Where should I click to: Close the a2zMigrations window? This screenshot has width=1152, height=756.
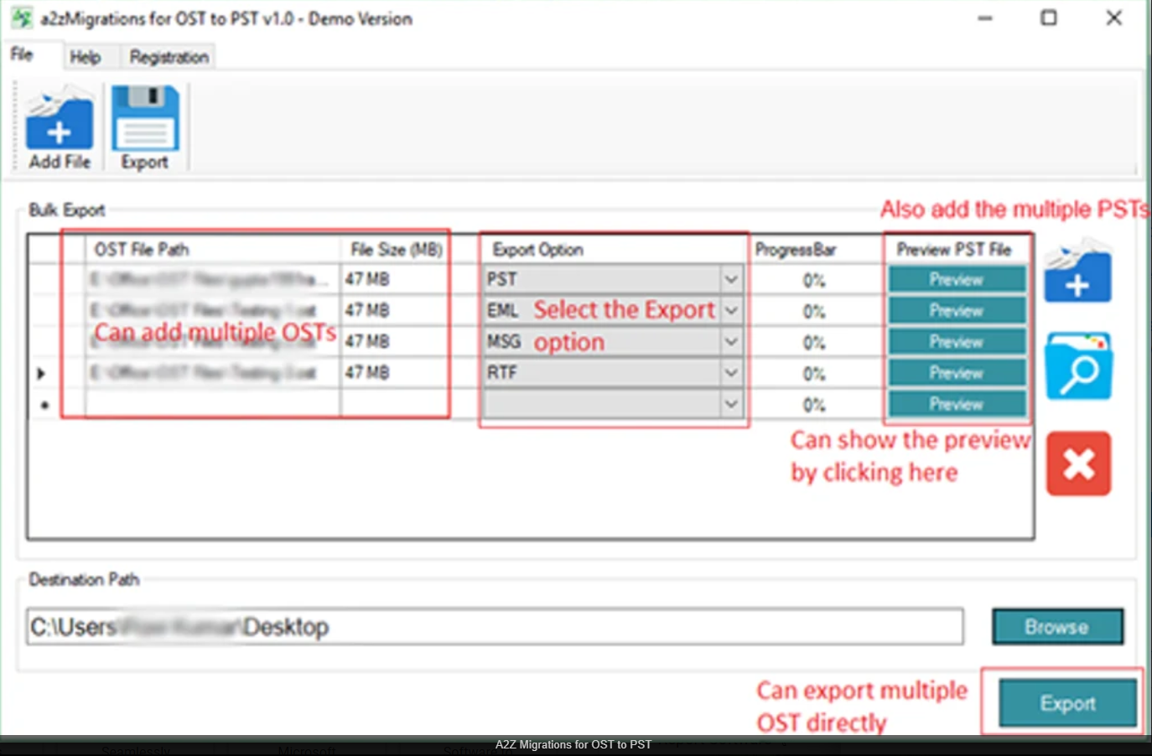point(1113,18)
